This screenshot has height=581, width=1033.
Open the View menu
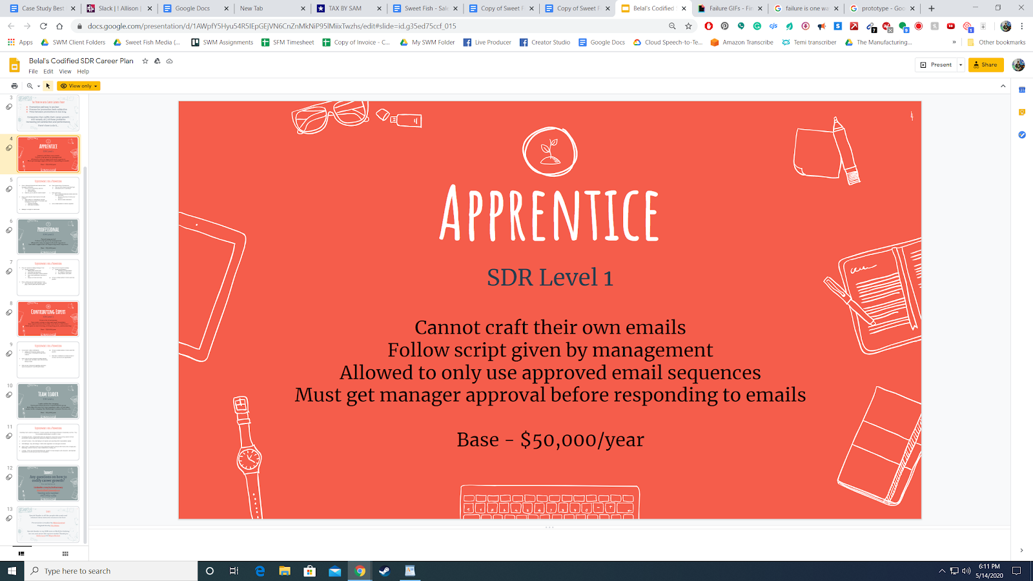(65, 72)
